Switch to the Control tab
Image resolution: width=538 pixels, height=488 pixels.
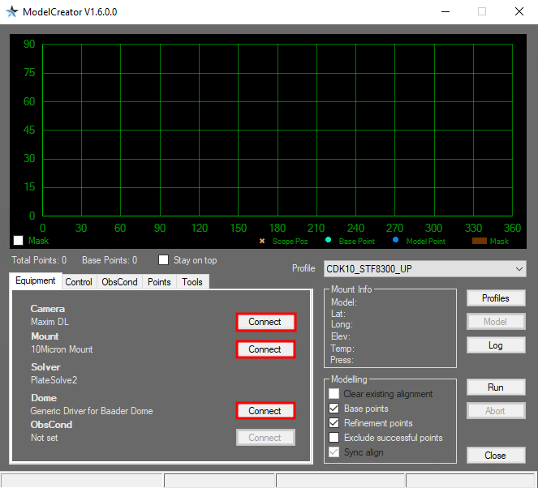(x=79, y=282)
